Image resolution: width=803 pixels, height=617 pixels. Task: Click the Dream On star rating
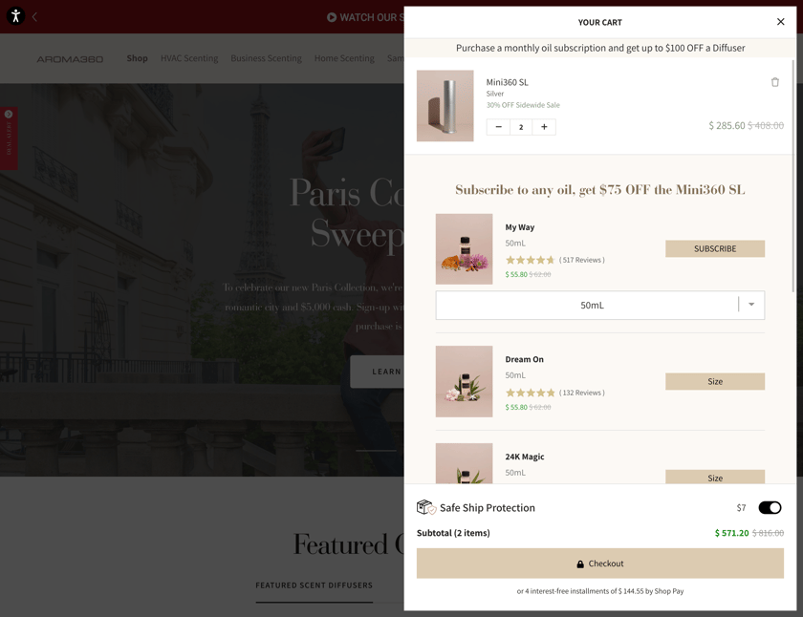[530, 393]
